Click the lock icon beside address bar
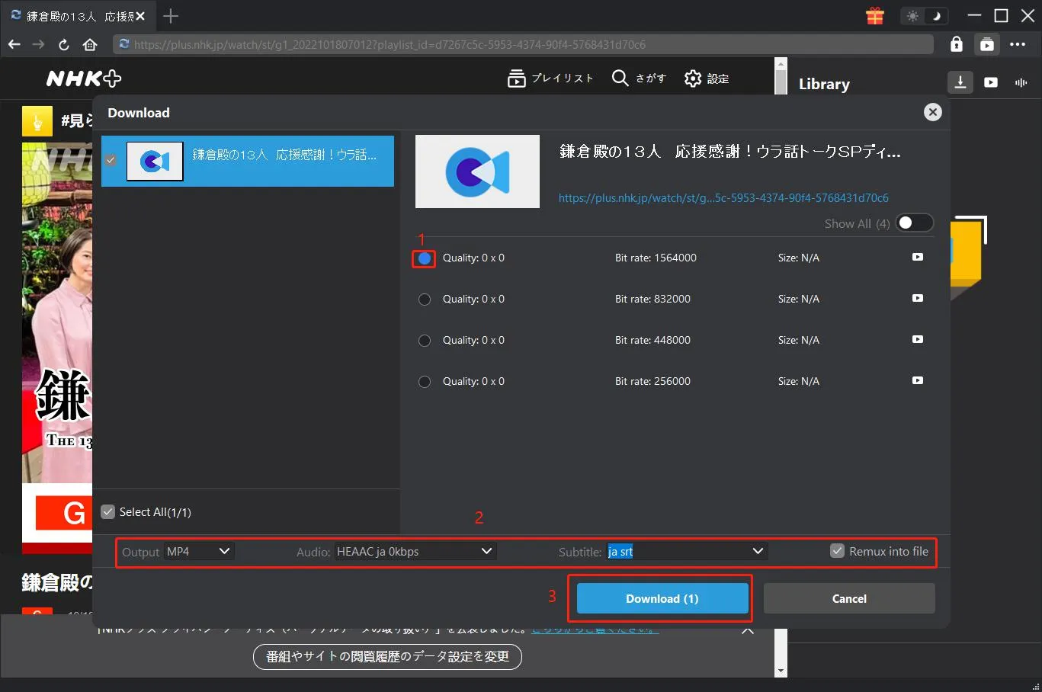1042x692 pixels. coord(957,44)
